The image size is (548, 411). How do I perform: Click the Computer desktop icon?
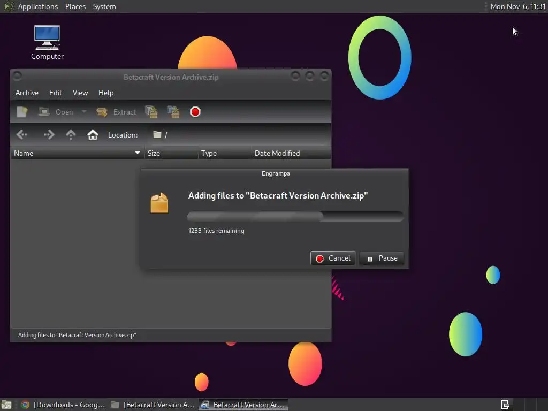47,43
